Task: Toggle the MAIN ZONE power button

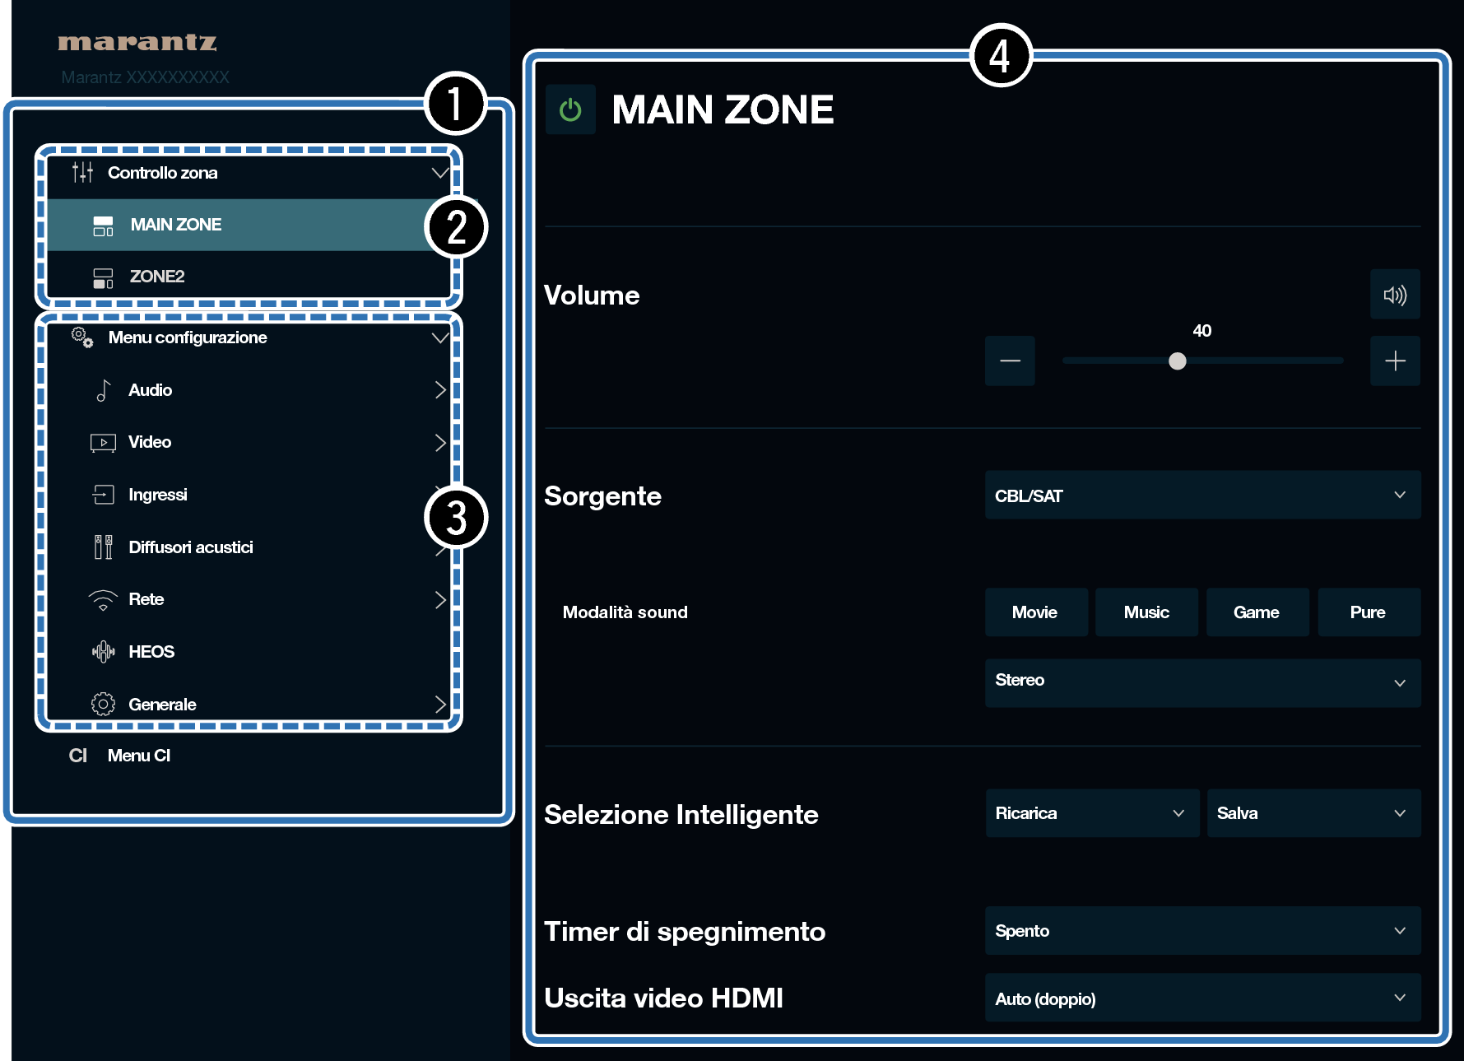Action: click(x=570, y=109)
